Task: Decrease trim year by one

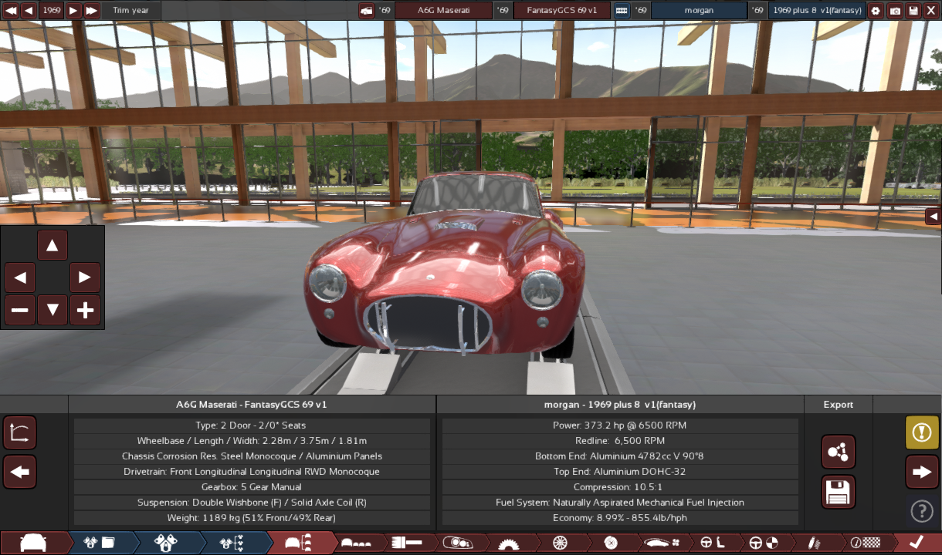Action: (29, 10)
